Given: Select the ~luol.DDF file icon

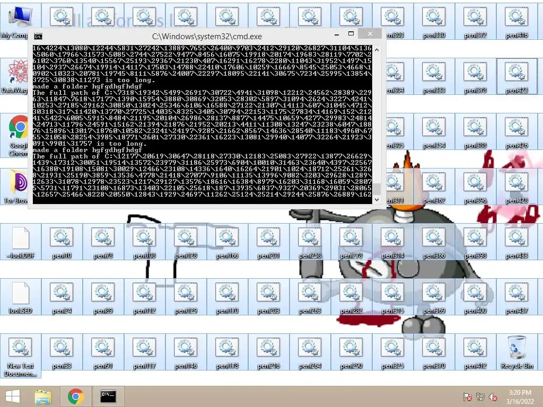Looking at the screenshot, I should pyautogui.click(x=21, y=242).
